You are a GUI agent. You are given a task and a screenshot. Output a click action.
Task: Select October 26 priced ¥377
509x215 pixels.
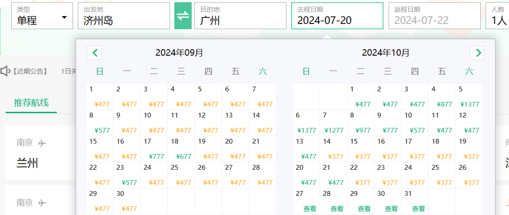469,175
